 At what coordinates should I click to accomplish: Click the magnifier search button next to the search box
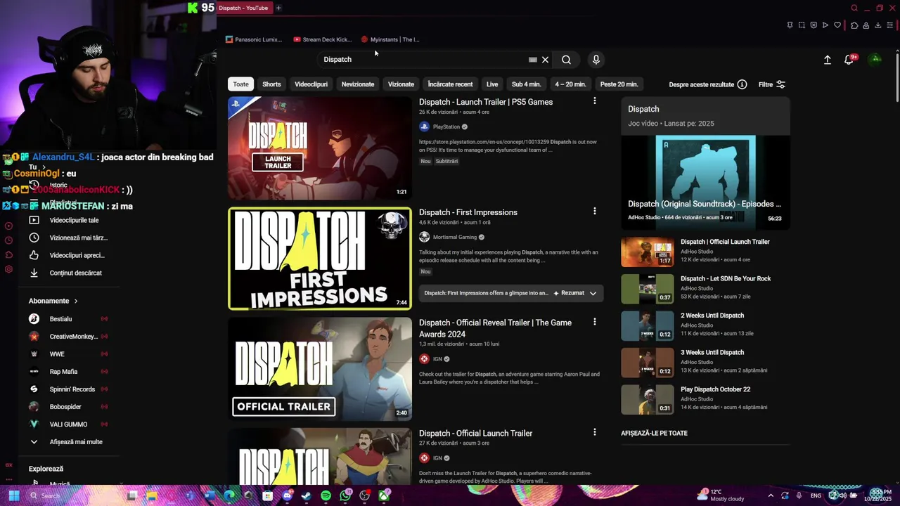pyautogui.click(x=566, y=60)
